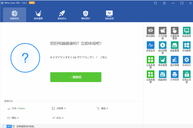Open the 右键菜单管理 context menu manager
Image resolution: width=193 pixels, height=128 pixels.
point(175,33)
